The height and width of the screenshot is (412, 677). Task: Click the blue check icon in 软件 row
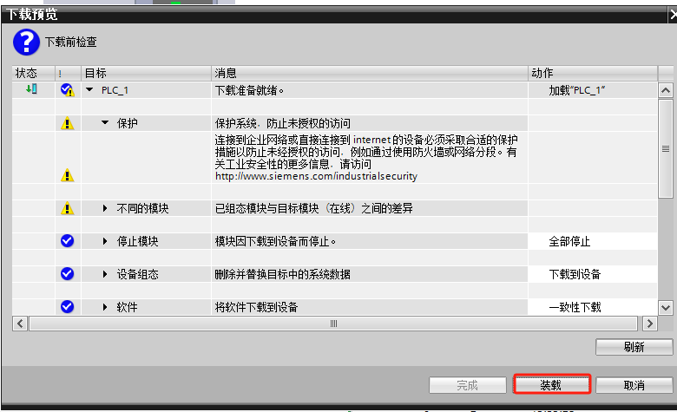click(68, 307)
